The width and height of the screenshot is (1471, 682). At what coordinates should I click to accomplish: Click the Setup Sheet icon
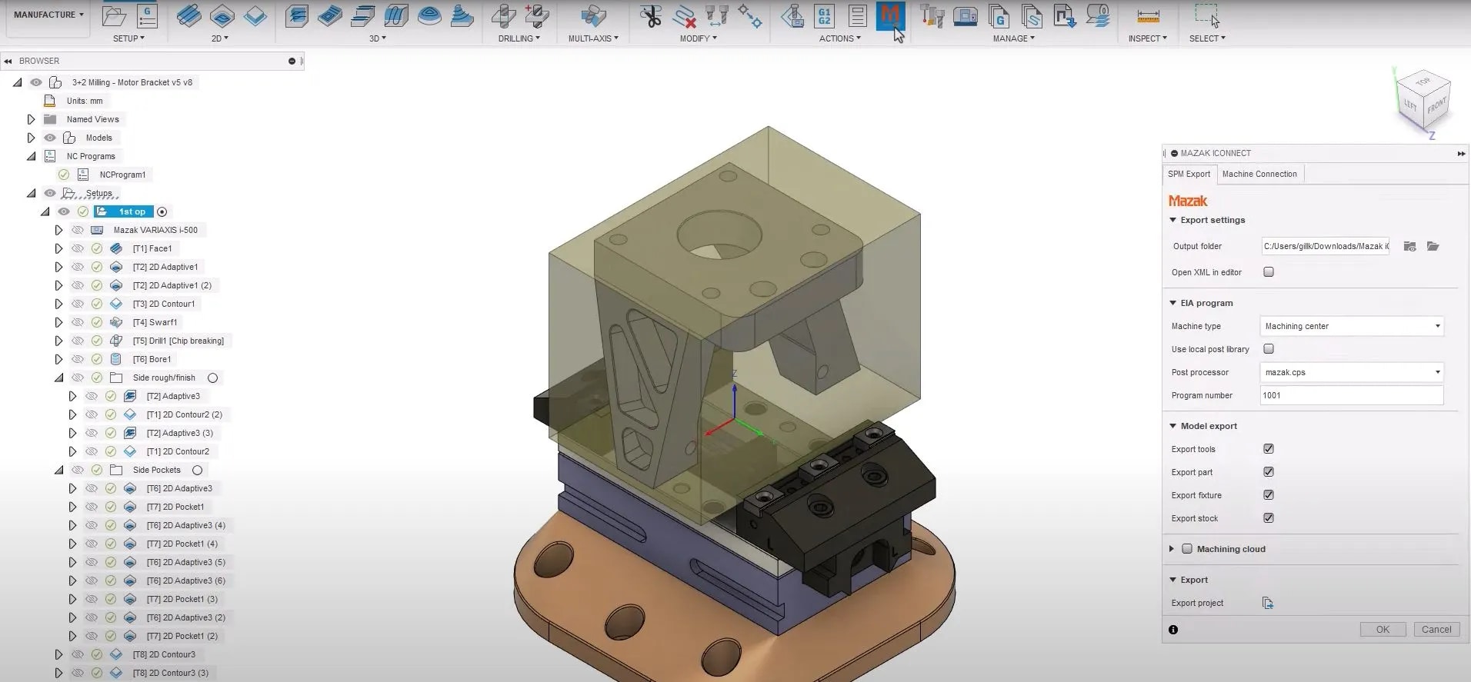[857, 15]
